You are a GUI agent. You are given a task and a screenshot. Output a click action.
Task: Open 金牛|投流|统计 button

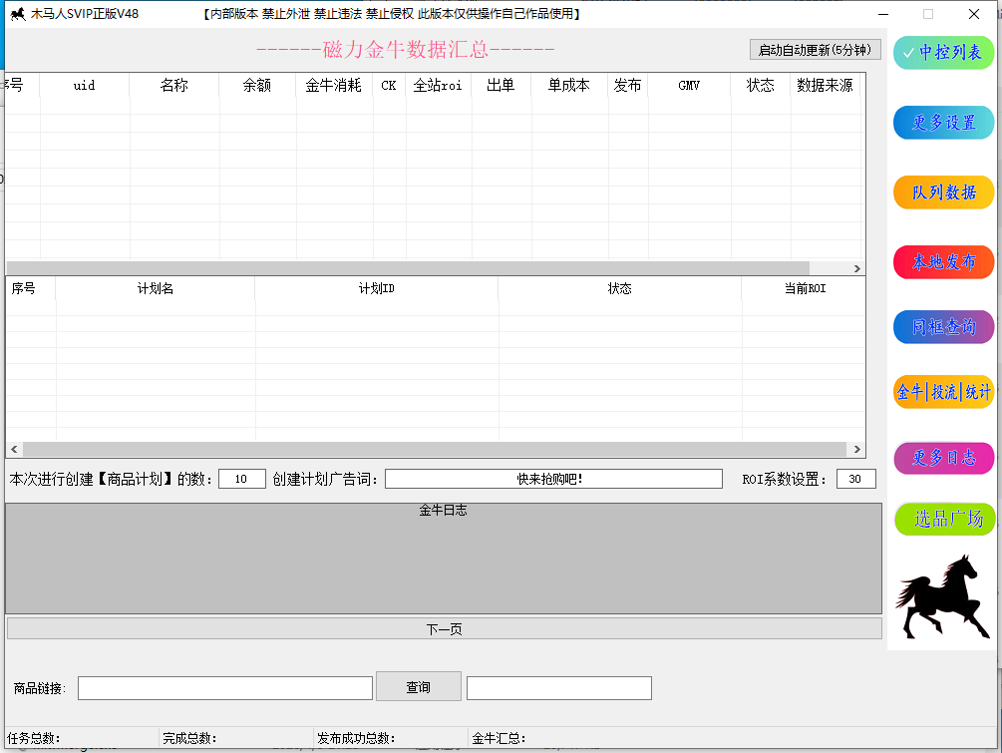tap(943, 392)
